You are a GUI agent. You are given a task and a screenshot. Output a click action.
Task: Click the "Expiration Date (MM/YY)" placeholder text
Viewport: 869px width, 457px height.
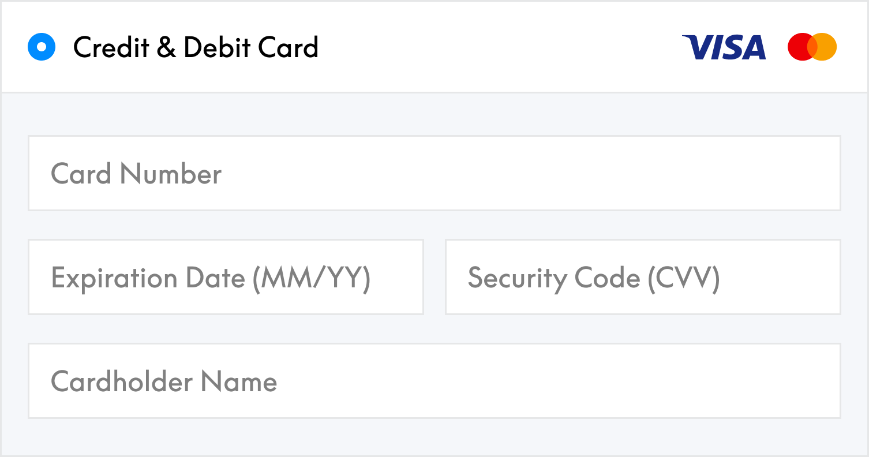[x=211, y=278]
